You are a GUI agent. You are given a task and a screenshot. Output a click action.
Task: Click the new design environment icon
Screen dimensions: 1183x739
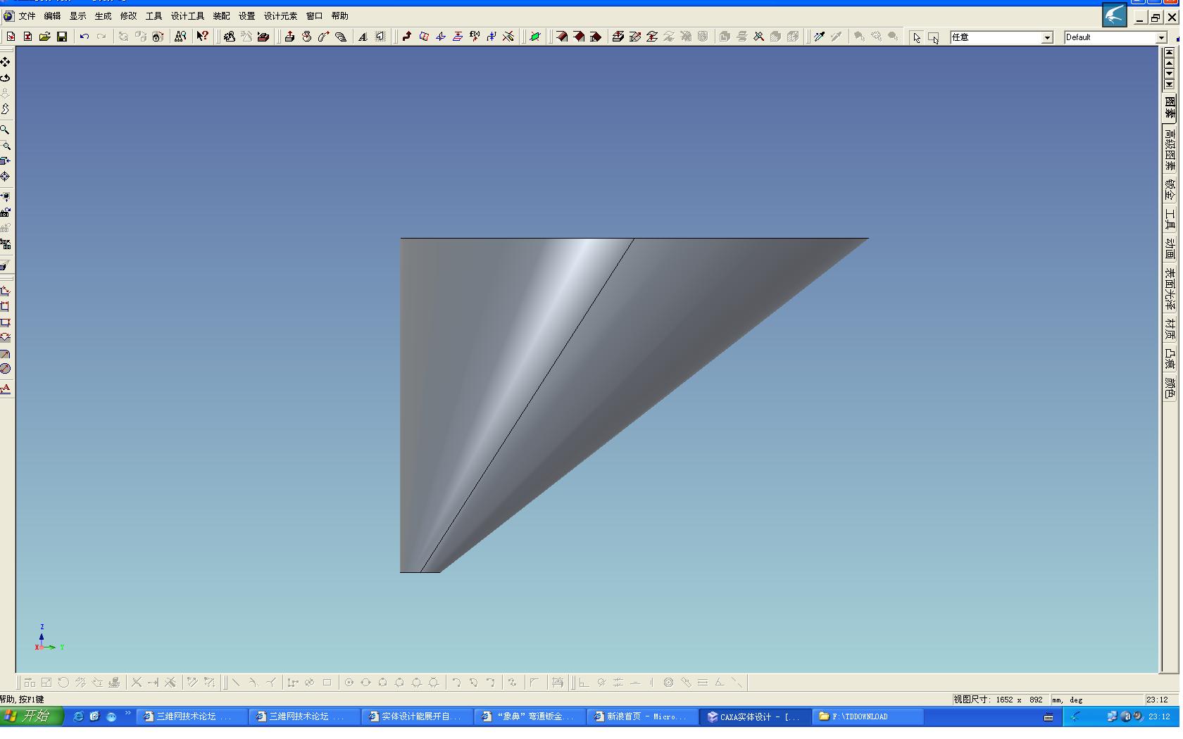11,37
